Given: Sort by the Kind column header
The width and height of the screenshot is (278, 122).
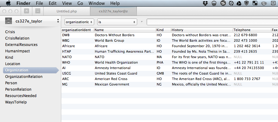Looking at the screenshot, I should pyautogui.click(x=163, y=30).
